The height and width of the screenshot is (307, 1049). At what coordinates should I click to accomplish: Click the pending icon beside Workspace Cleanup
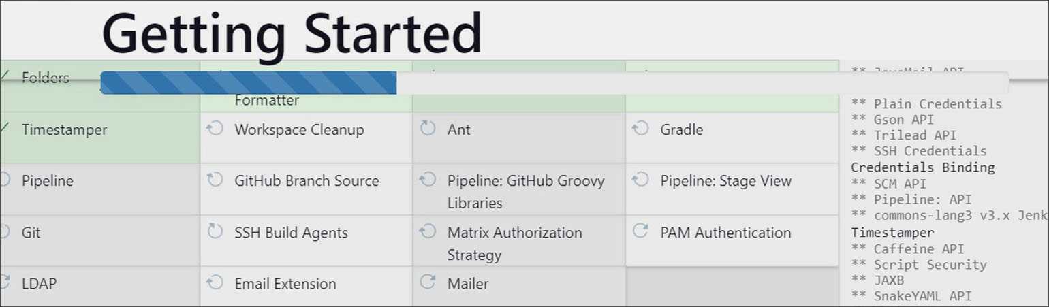(215, 129)
